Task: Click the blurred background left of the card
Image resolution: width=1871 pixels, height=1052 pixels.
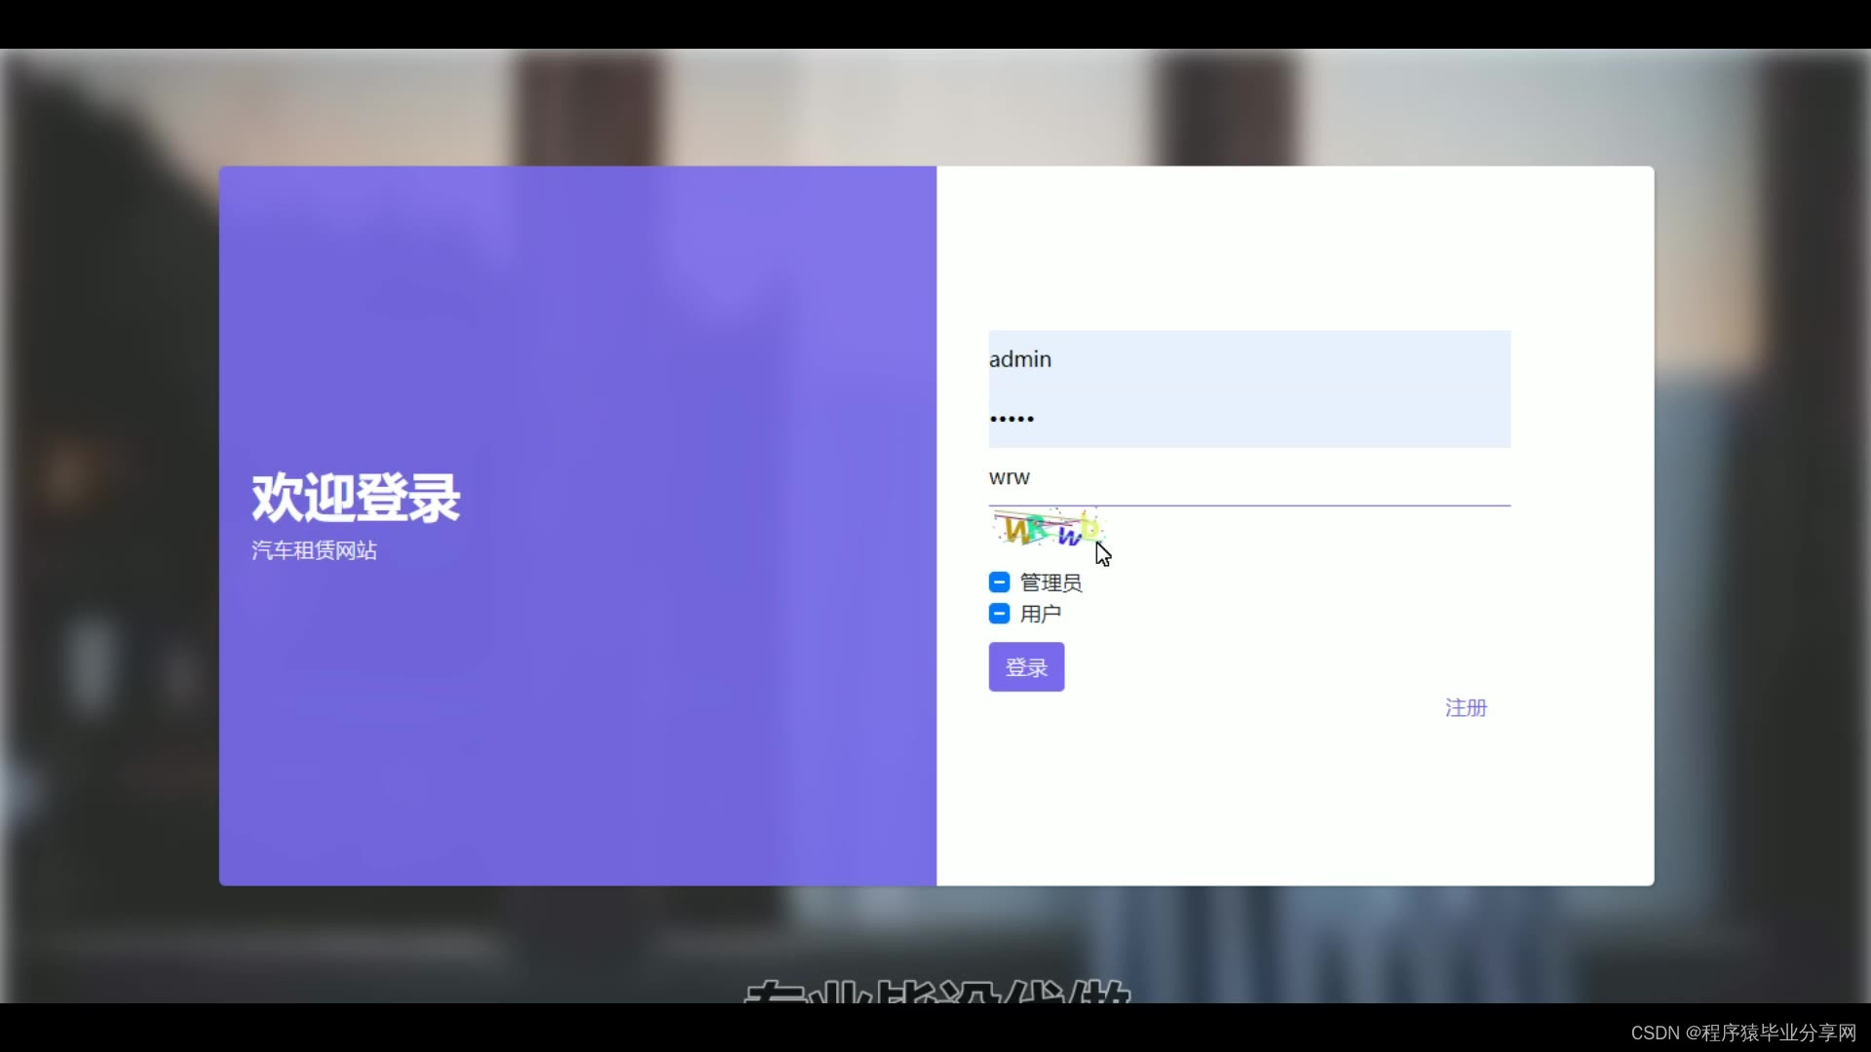Action: [x=107, y=526]
